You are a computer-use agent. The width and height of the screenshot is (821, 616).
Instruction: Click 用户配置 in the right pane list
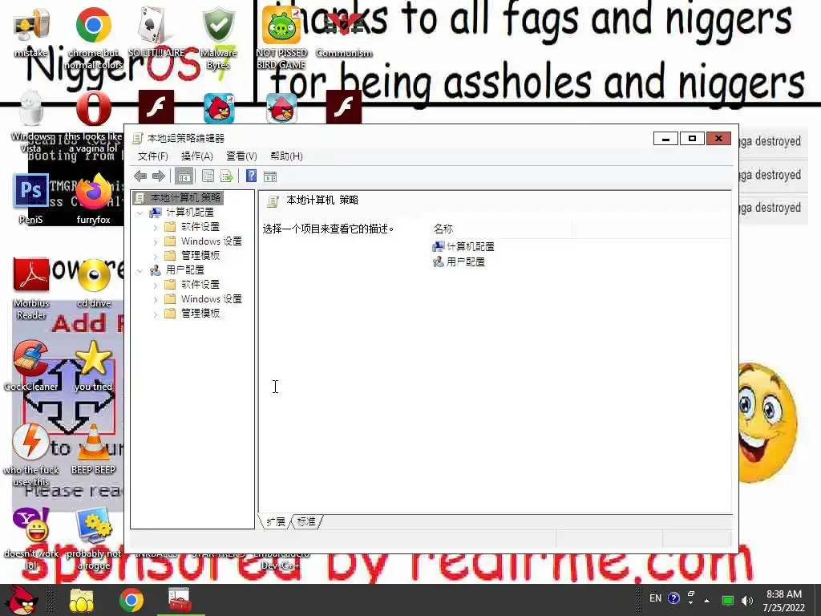(x=459, y=262)
